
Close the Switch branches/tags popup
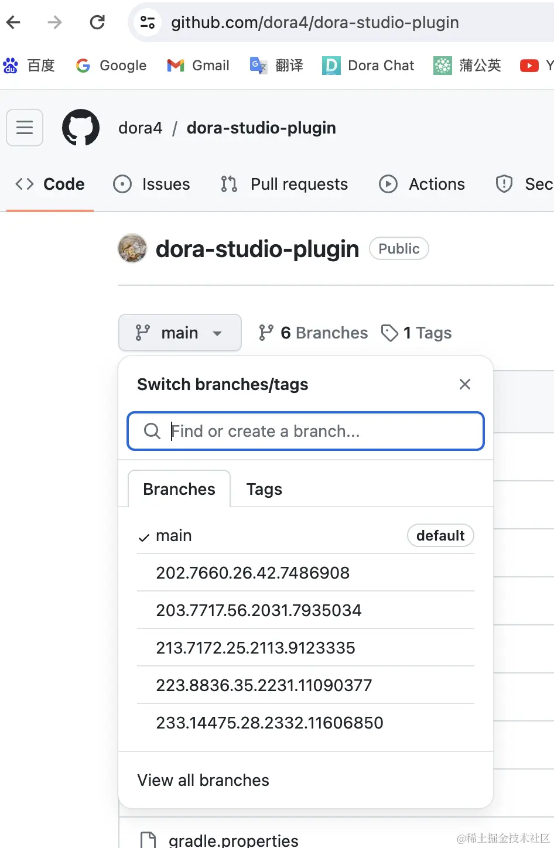pyautogui.click(x=465, y=384)
